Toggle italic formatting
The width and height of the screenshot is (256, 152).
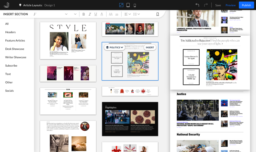[90, 14]
